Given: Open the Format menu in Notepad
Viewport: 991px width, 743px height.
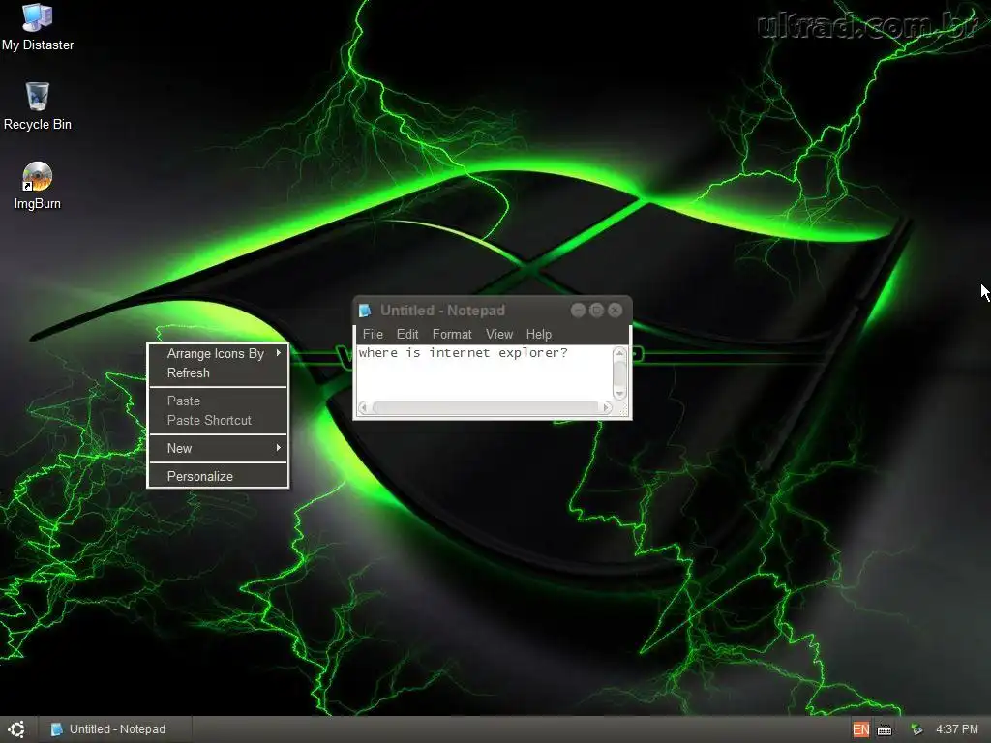Looking at the screenshot, I should click(x=452, y=334).
